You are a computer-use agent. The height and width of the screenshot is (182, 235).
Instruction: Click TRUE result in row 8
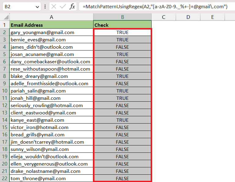click(123, 76)
